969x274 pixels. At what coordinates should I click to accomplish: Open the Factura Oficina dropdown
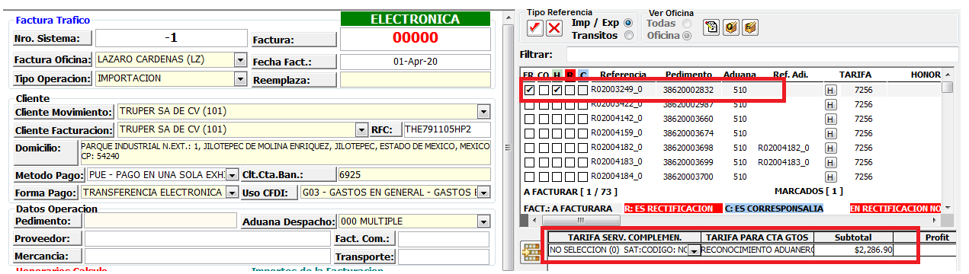[240, 59]
